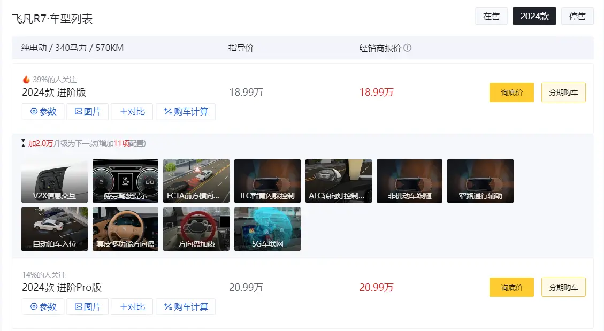Viewport: 604px width, 331px height.
Task: Click the hourglass icon before 加2.0万
Action: (x=24, y=143)
